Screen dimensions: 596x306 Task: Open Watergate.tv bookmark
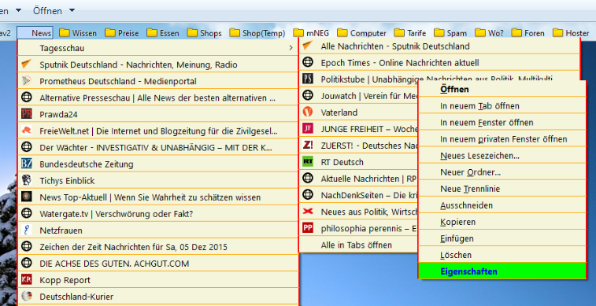(x=157, y=214)
